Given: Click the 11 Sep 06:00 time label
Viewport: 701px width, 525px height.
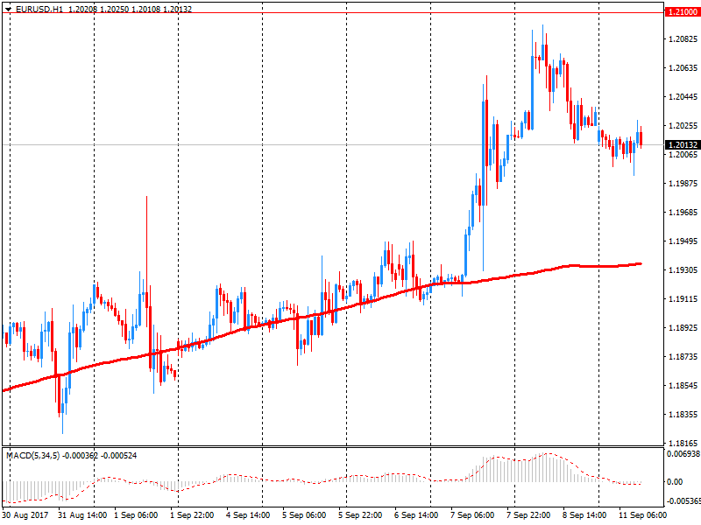Looking at the screenshot, I should [642, 515].
